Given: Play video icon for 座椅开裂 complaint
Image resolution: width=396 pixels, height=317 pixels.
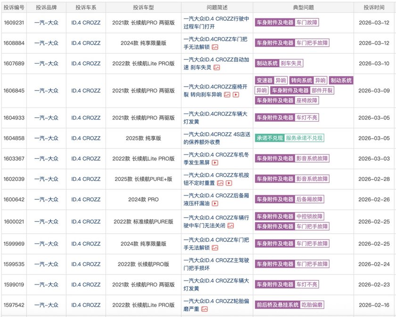Looking at the screenshot, I should click(236, 94).
